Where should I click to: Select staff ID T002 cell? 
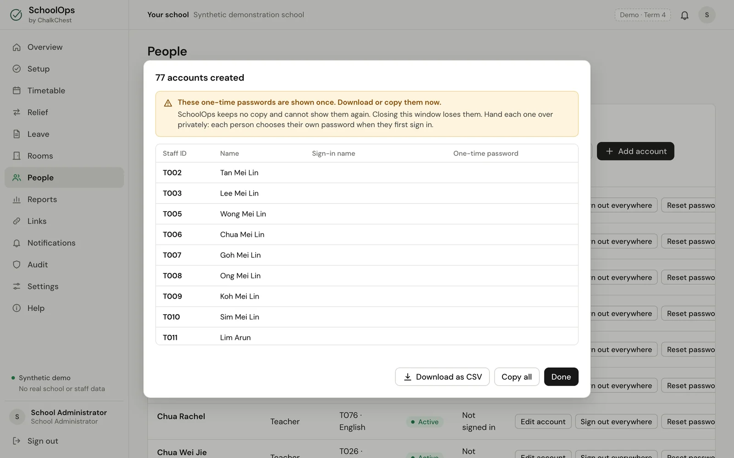pos(172,173)
